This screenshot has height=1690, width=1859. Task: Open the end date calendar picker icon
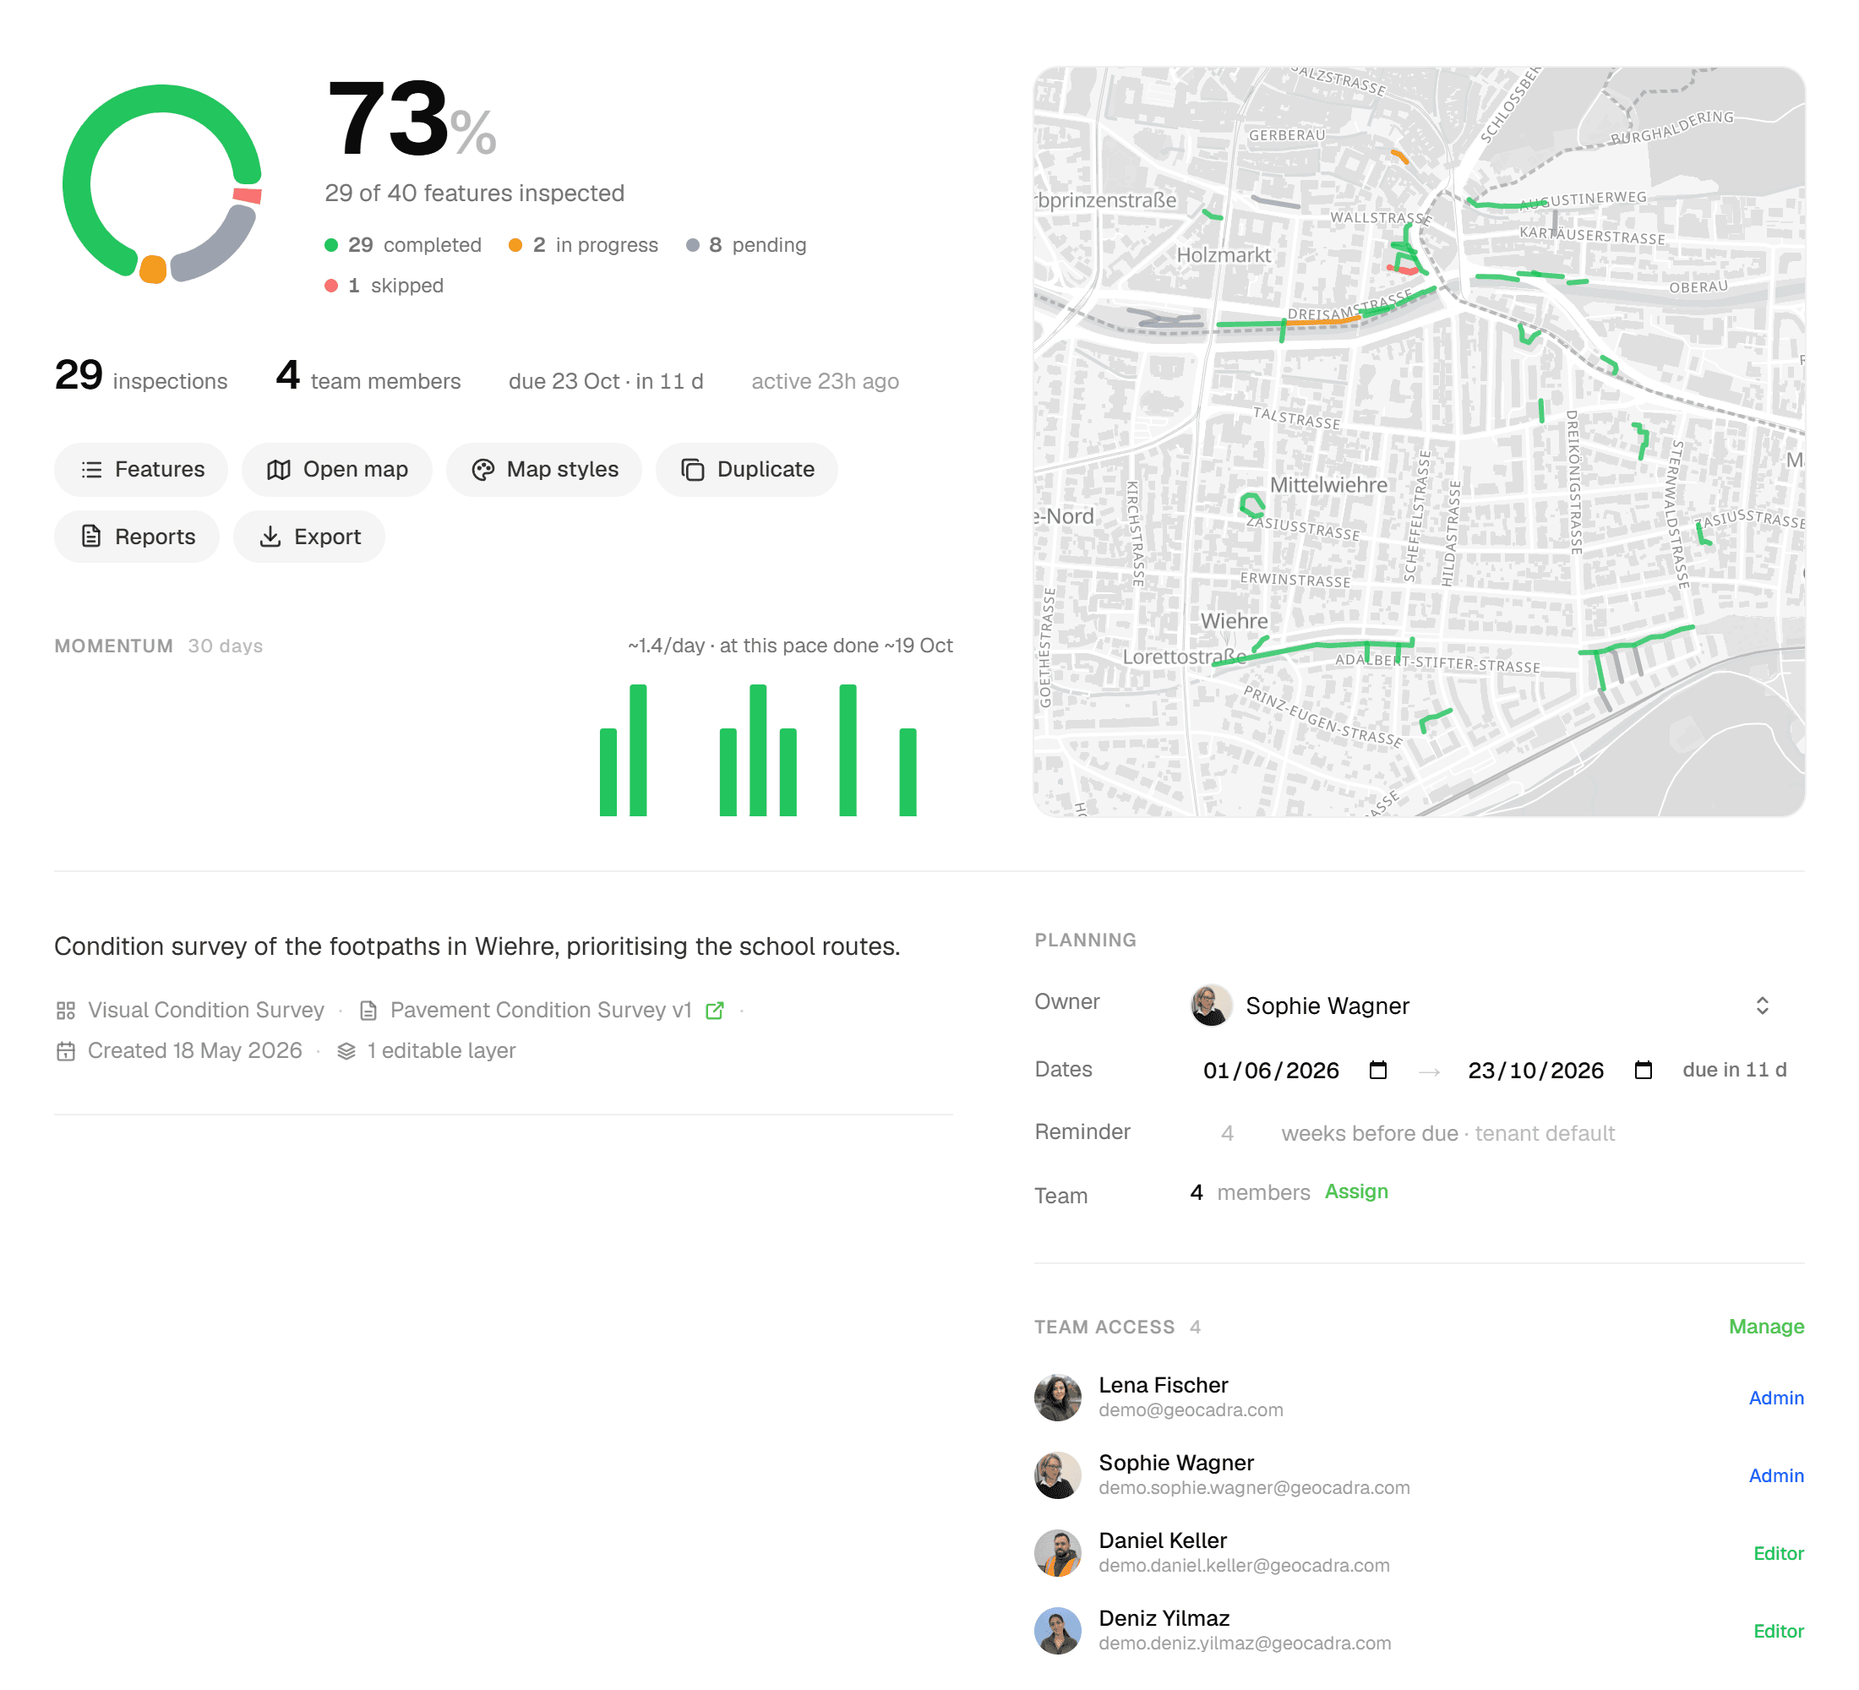point(1644,1071)
